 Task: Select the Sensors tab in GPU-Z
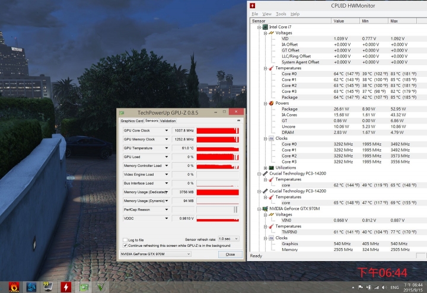pos(151,120)
